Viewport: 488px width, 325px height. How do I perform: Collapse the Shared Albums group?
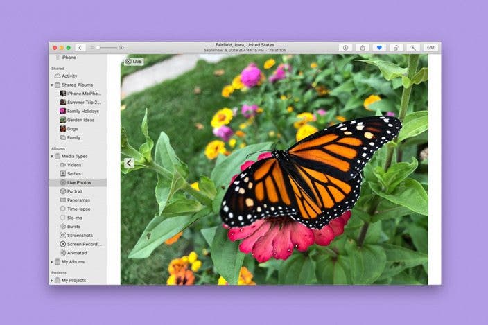pyautogui.click(x=52, y=85)
